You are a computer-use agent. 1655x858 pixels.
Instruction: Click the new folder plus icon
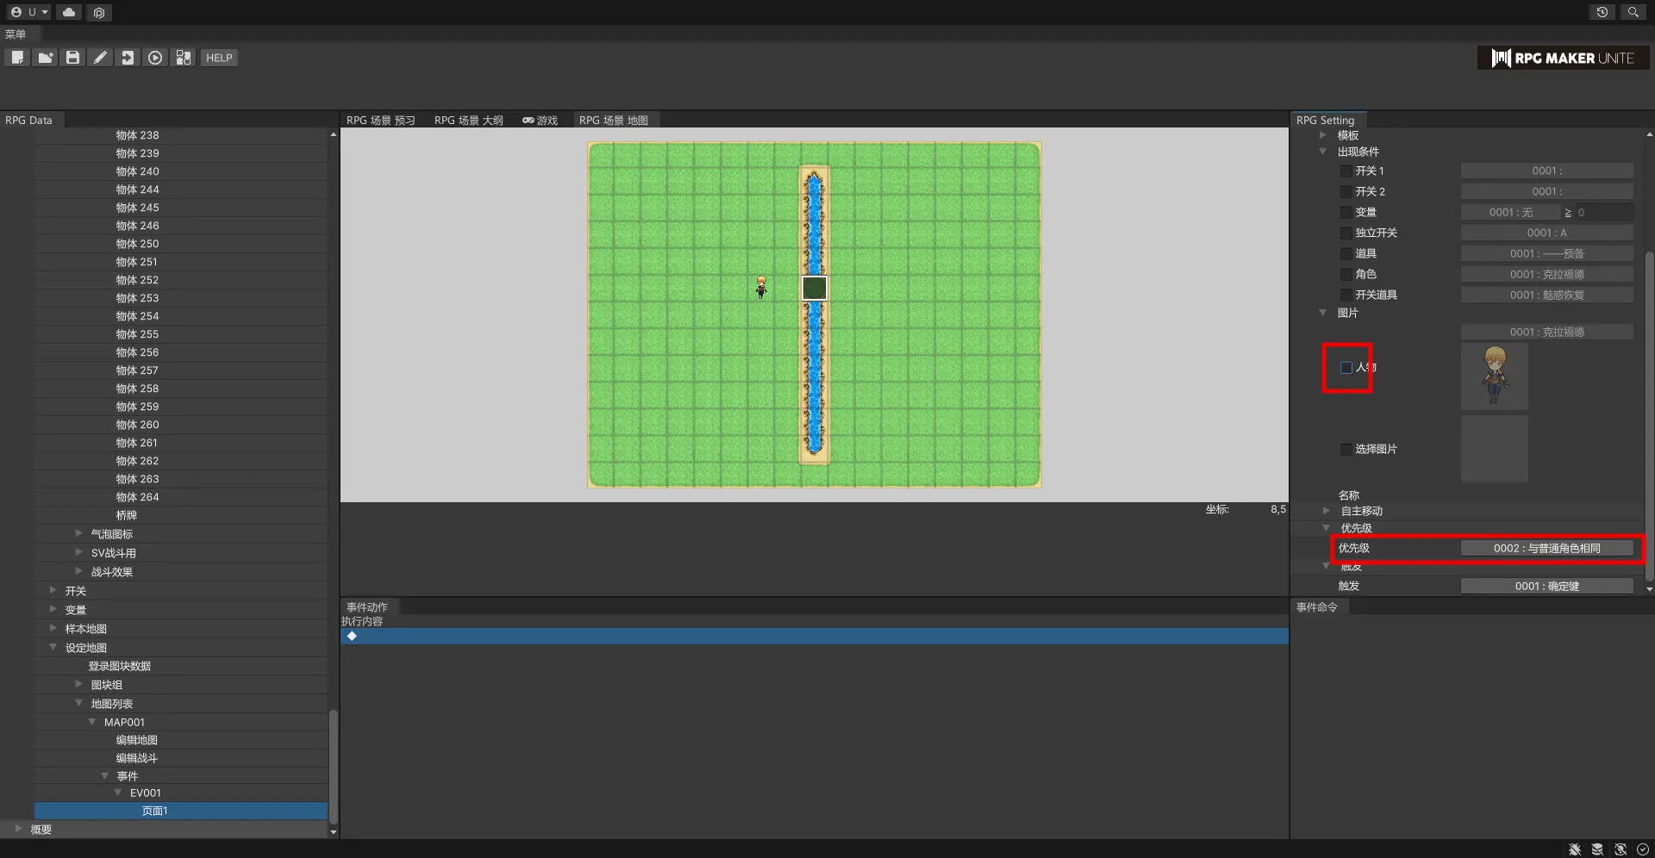[45, 58]
